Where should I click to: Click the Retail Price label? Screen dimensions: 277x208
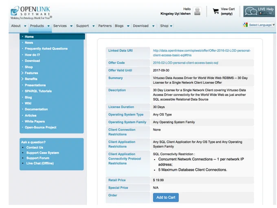pyautogui.click(x=117, y=180)
